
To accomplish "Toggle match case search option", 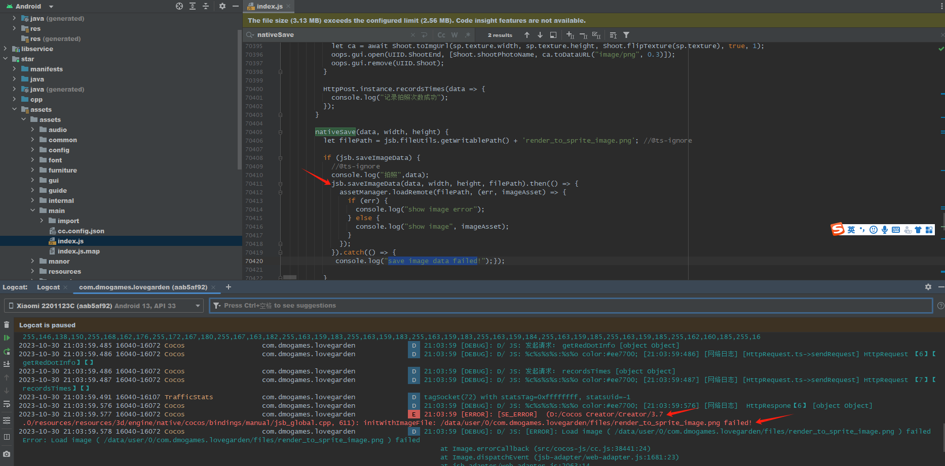I will (x=441, y=35).
